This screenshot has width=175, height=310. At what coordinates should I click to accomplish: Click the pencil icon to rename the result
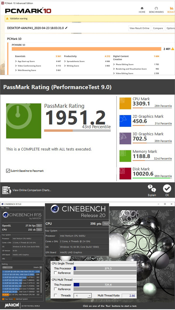(66, 28)
